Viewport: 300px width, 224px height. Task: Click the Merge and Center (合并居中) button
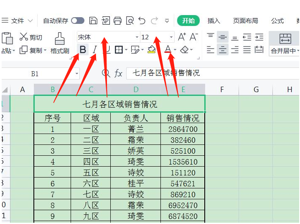(285, 44)
